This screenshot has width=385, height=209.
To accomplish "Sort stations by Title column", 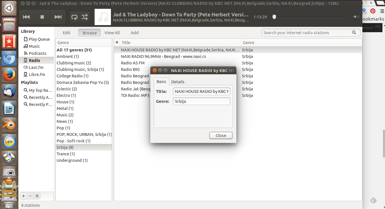I will click(181, 43).
